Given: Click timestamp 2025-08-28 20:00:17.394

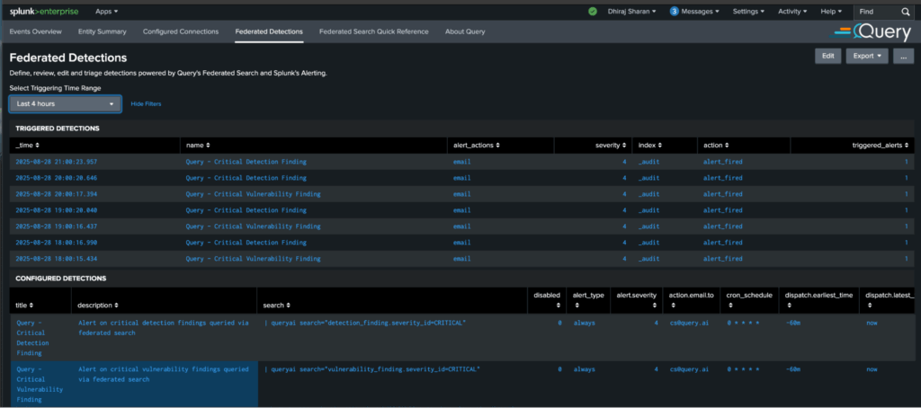Looking at the screenshot, I should [x=57, y=194].
